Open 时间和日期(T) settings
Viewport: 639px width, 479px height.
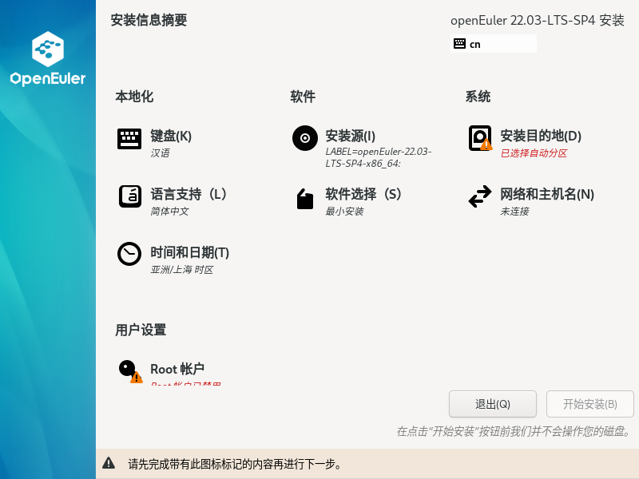(x=189, y=252)
